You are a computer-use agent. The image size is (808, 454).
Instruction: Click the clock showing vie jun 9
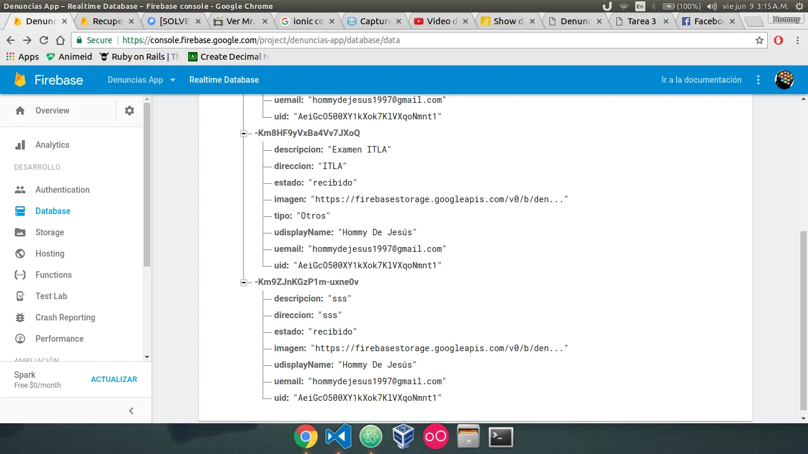(755, 6)
